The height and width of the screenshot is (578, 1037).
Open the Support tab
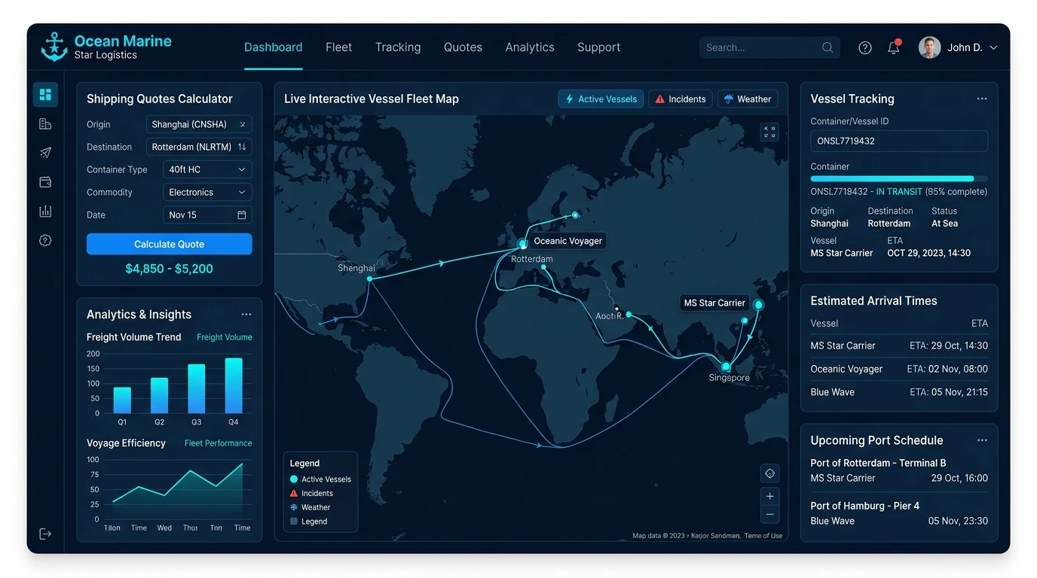[x=599, y=47]
